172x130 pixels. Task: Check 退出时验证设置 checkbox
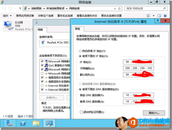(x=81, y=112)
